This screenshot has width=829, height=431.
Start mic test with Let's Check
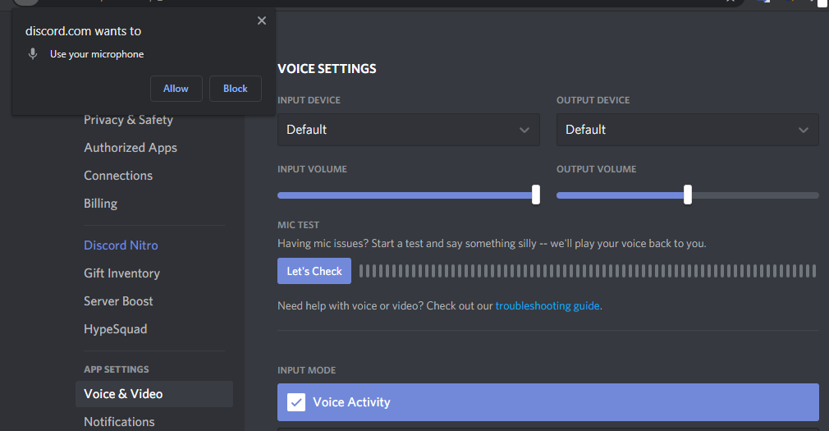pyautogui.click(x=314, y=271)
